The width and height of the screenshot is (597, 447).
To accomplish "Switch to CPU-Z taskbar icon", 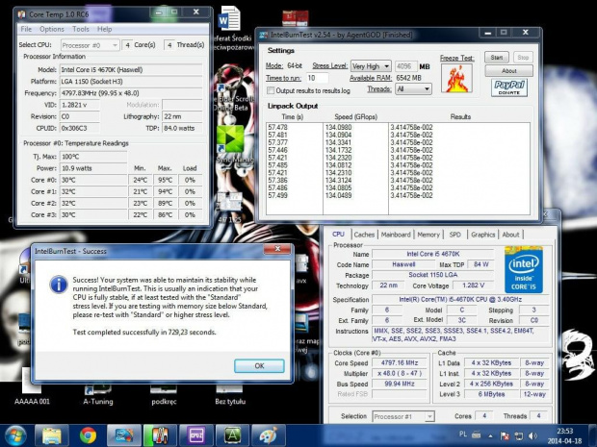I will [196, 435].
